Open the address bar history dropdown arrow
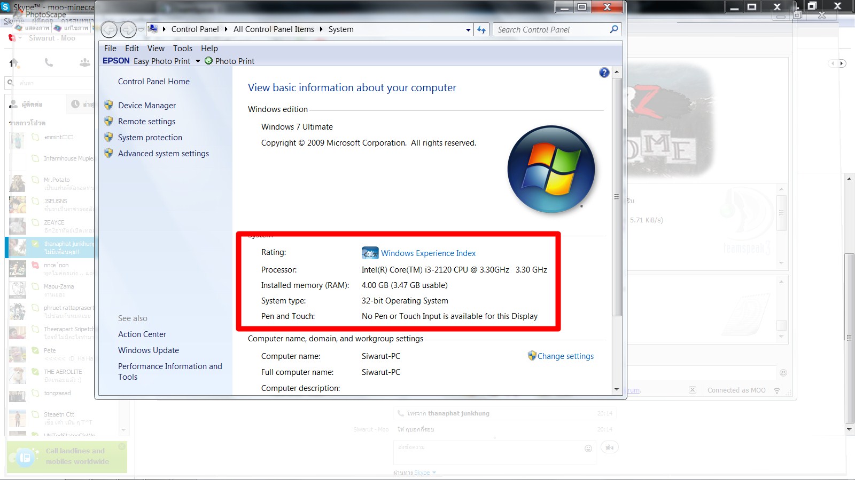Screen dimensions: 855x480 [x=468, y=30]
